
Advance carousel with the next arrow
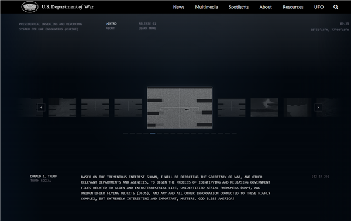pos(318,108)
